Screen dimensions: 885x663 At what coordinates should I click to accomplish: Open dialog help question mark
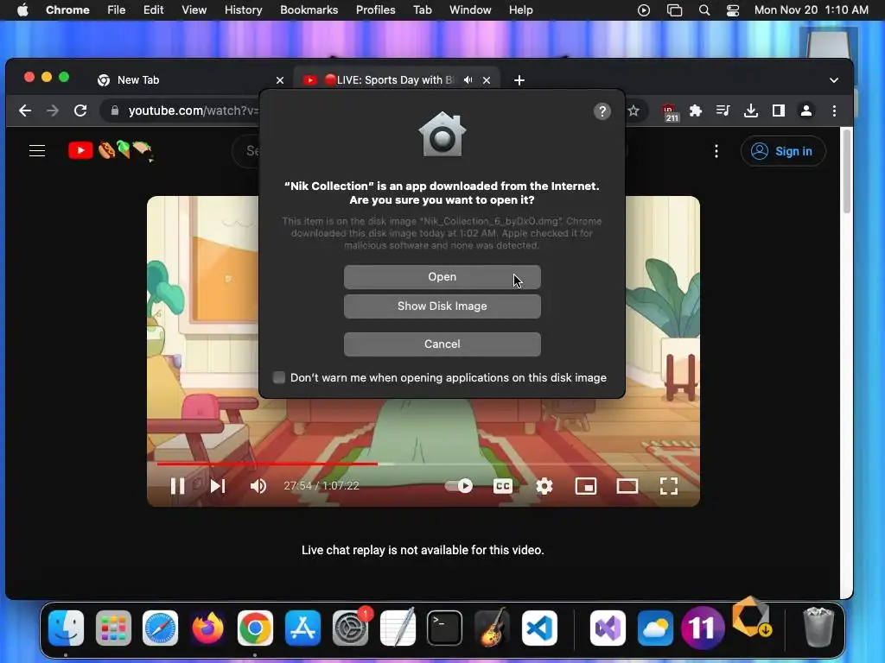[x=602, y=111]
